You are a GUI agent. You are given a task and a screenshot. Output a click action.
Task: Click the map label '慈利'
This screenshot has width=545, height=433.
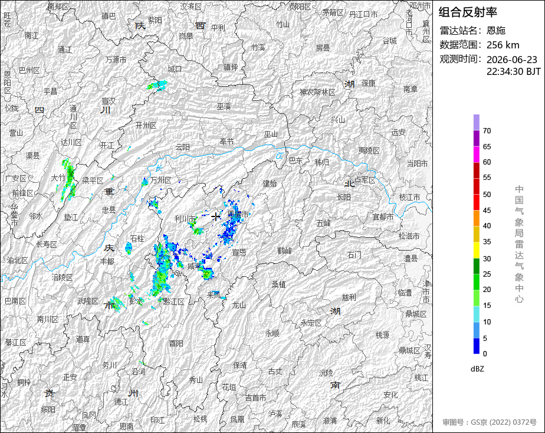click(349, 297)
